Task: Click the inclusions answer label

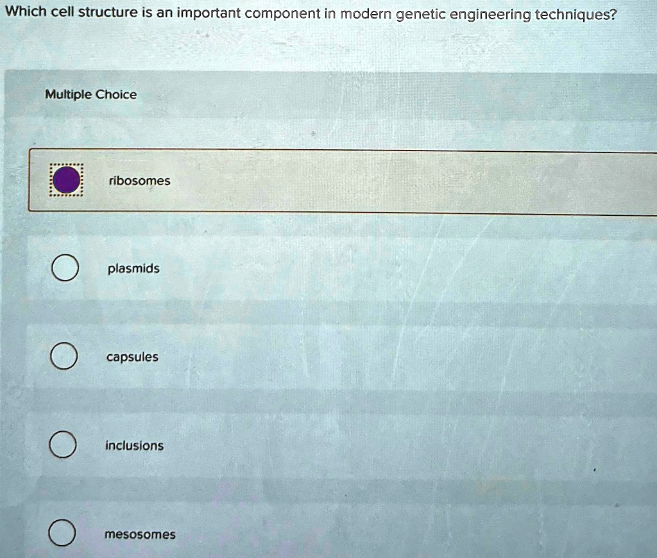Action: [133, 445]
